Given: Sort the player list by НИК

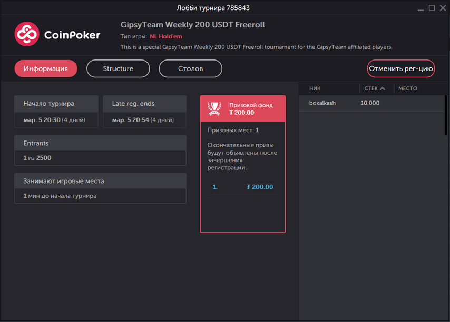Looking at the screenshot, I should (x=315, y=88).
